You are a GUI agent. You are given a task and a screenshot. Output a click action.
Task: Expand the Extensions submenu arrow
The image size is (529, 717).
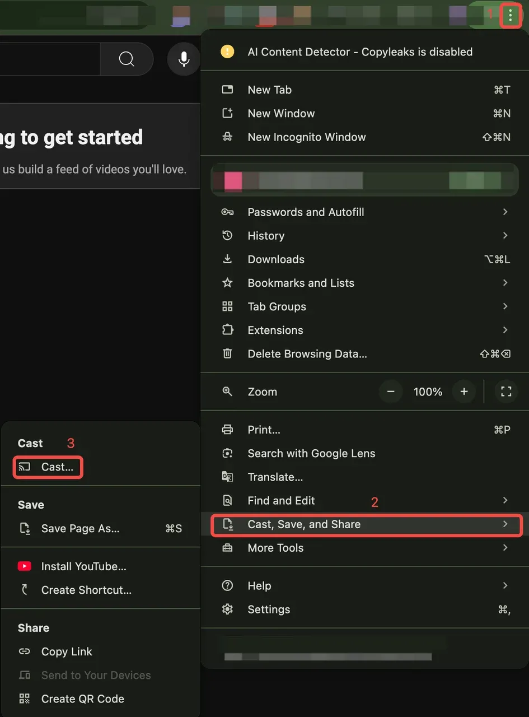(x=505, y=330)
